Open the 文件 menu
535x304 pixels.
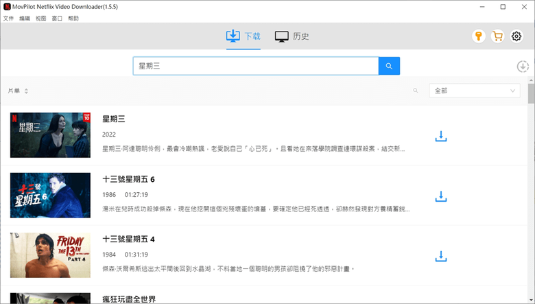8,19
